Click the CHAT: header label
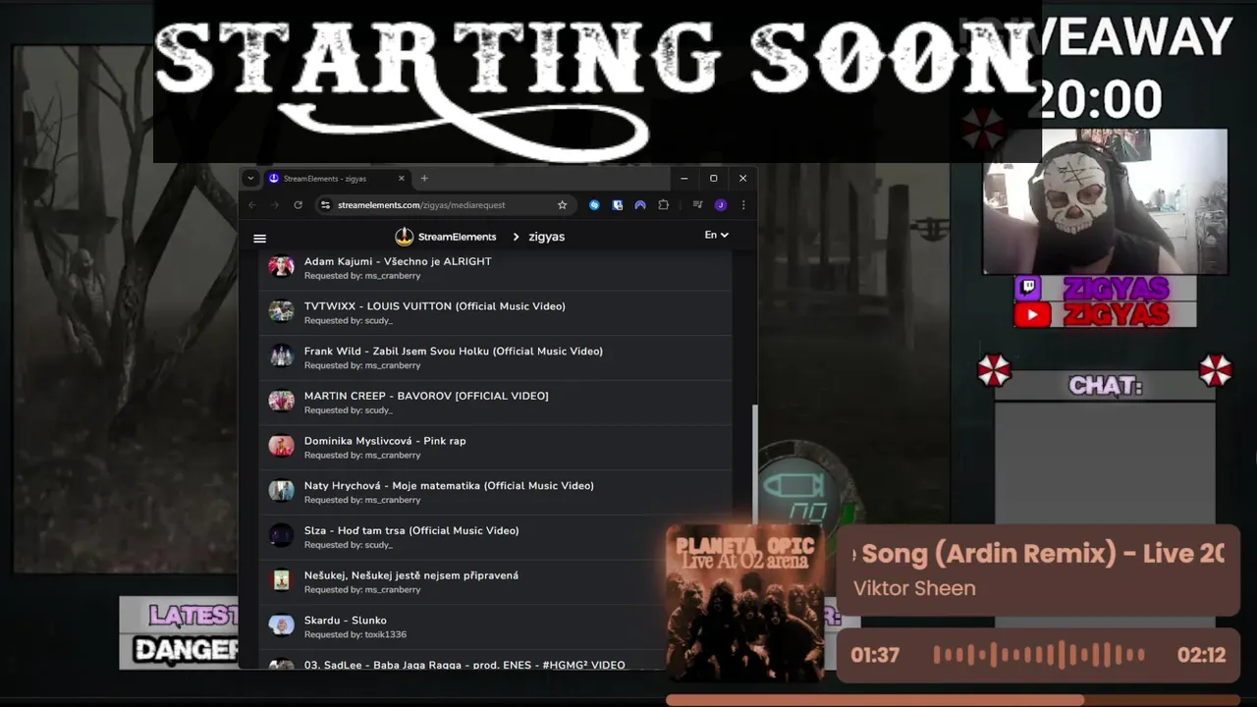 [x=1106, y=386]
